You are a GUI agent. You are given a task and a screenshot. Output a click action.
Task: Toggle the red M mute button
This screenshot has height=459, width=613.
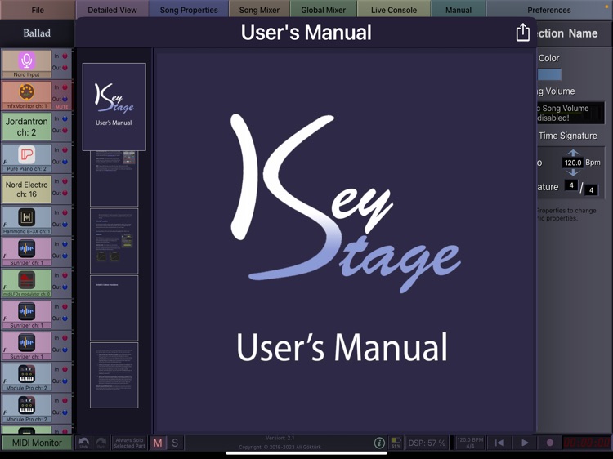click(158, 443)
